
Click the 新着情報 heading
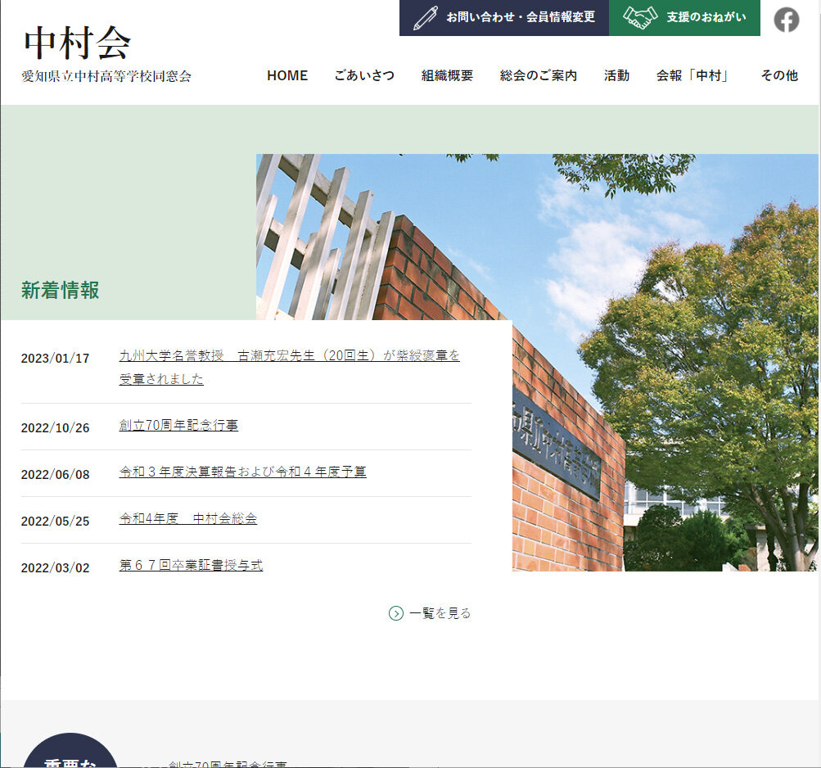[61, 290]
